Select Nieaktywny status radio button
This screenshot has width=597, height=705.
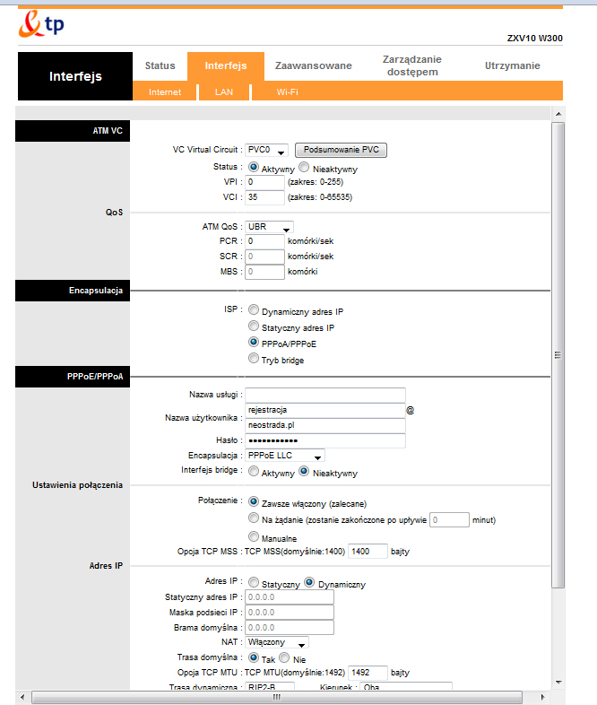(x=304, y=167)
